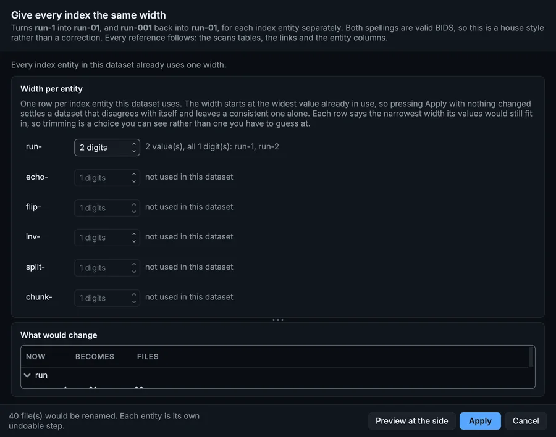
Task: Click the run- width field showing 2 digits
Action: click(x=107, y=148)
